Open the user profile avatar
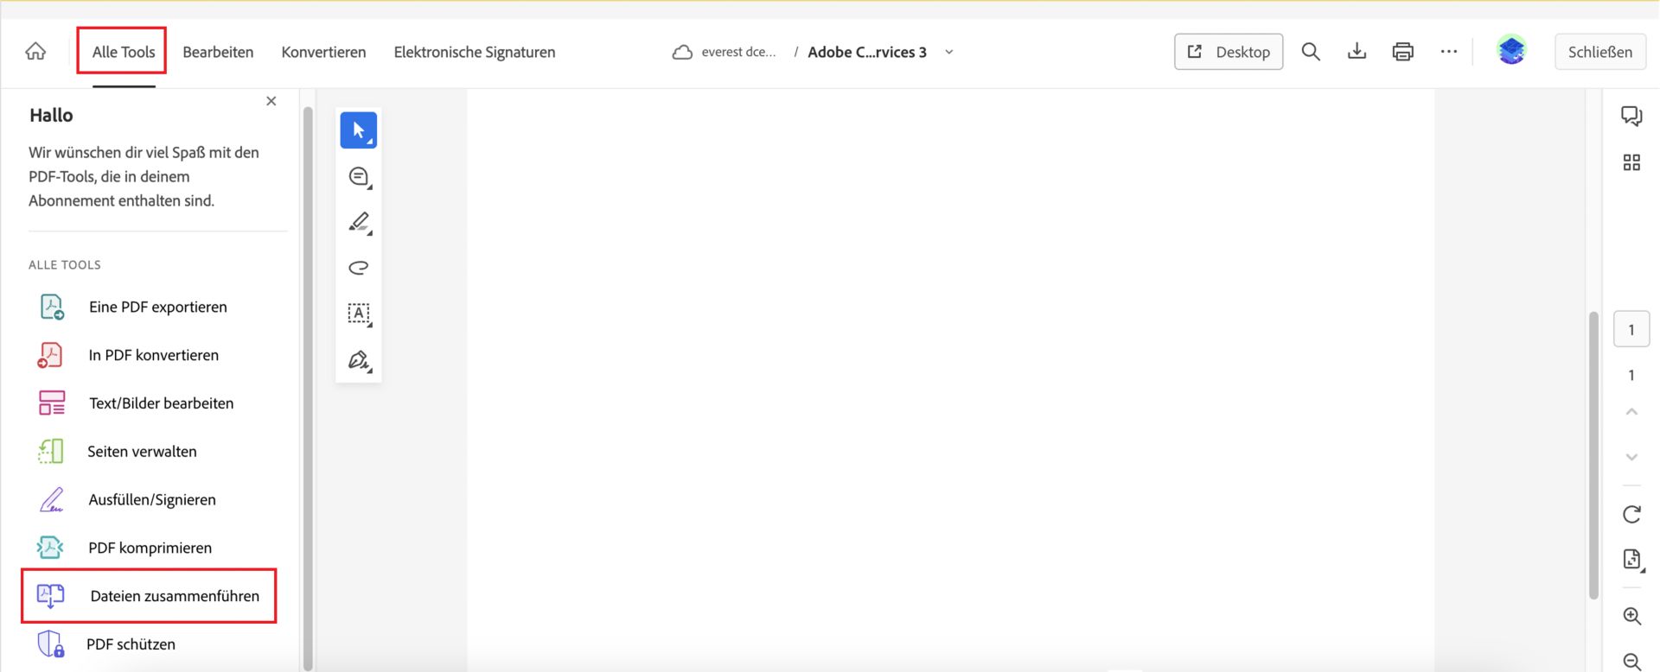 1511,51
